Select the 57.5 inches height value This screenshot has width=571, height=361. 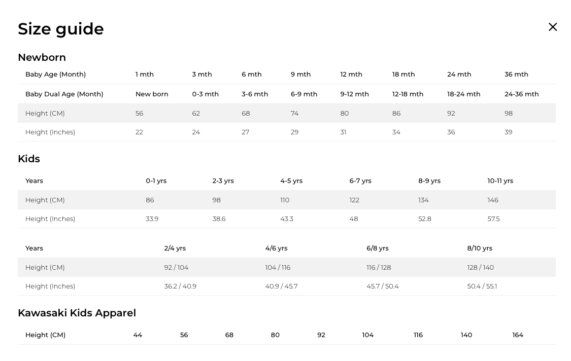click(x=493, y=219)
